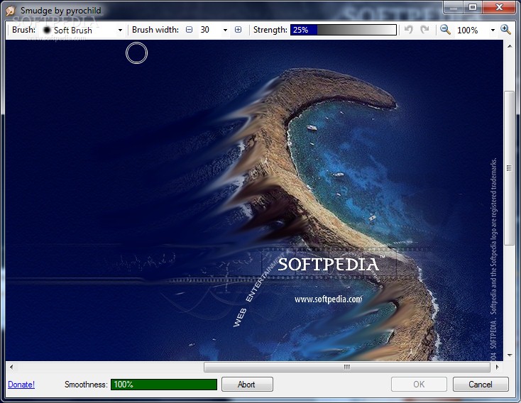Maximize the Smudge window

coord(472,7)
